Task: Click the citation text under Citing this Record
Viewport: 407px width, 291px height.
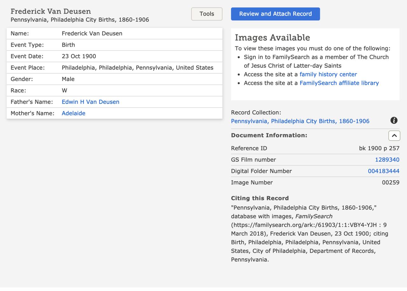Action: click(310, 233)
